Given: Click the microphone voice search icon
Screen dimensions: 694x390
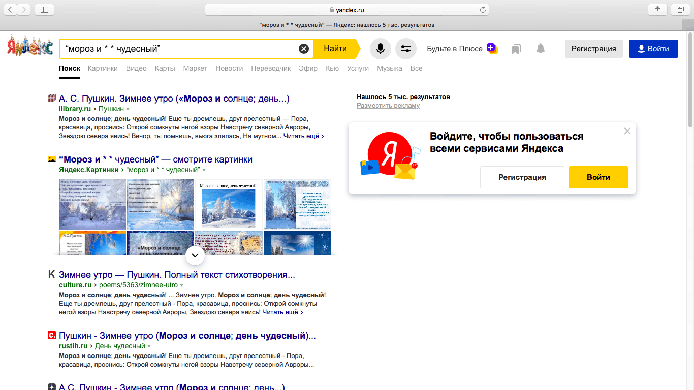Looking at the screenshot, I should tap(380, 49).
